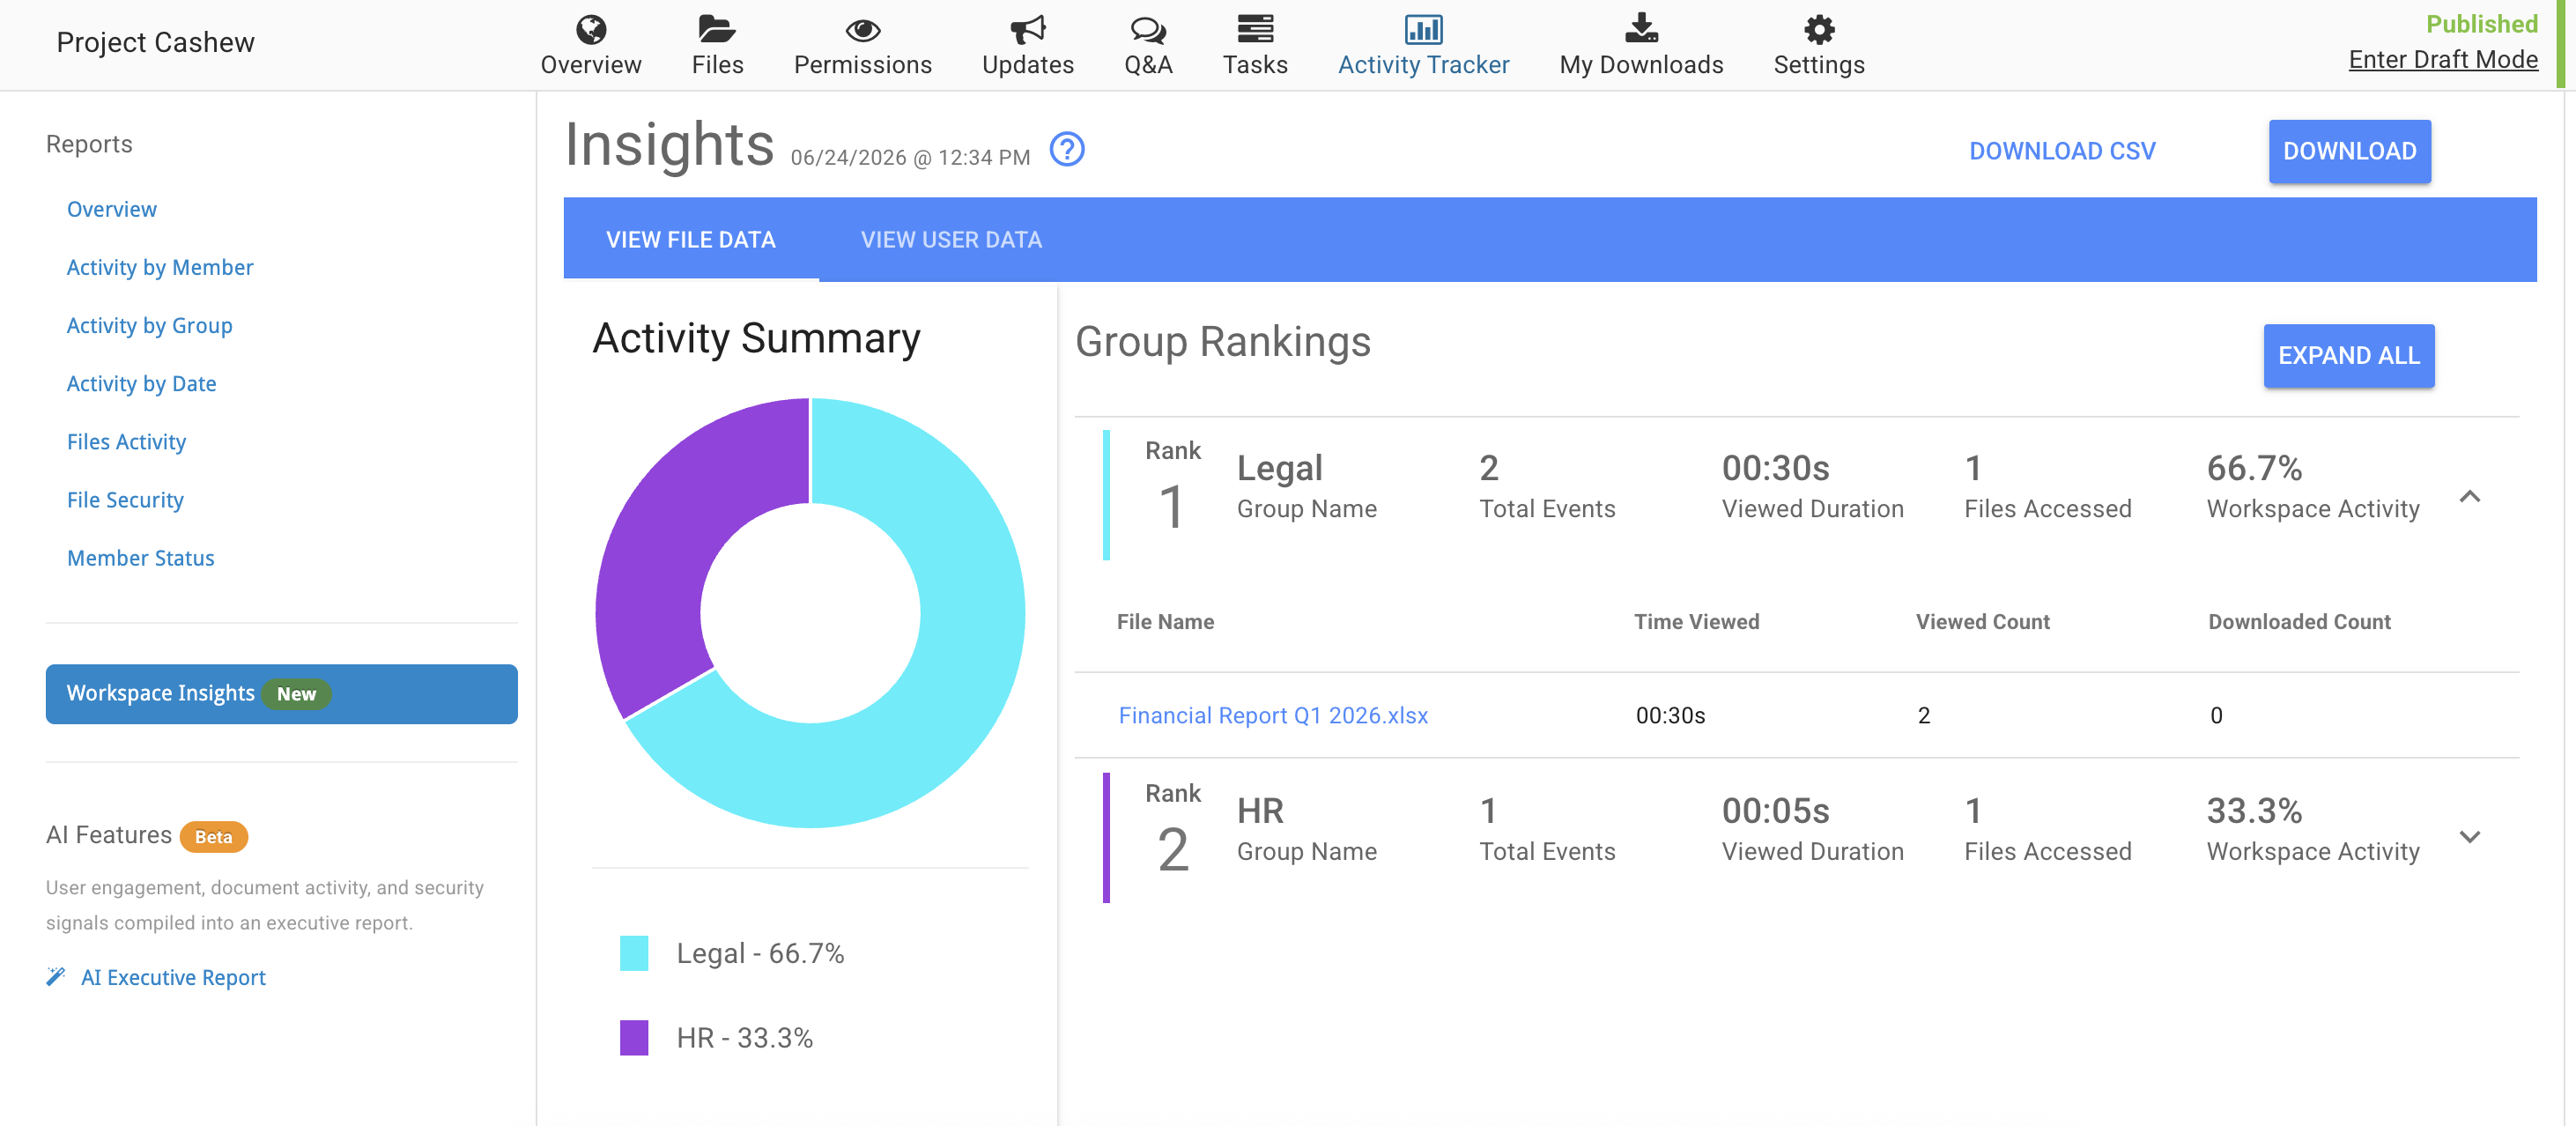Open Member Status report
Image resolution: width=2576 pixels, height=1126 pixels.
140,558
